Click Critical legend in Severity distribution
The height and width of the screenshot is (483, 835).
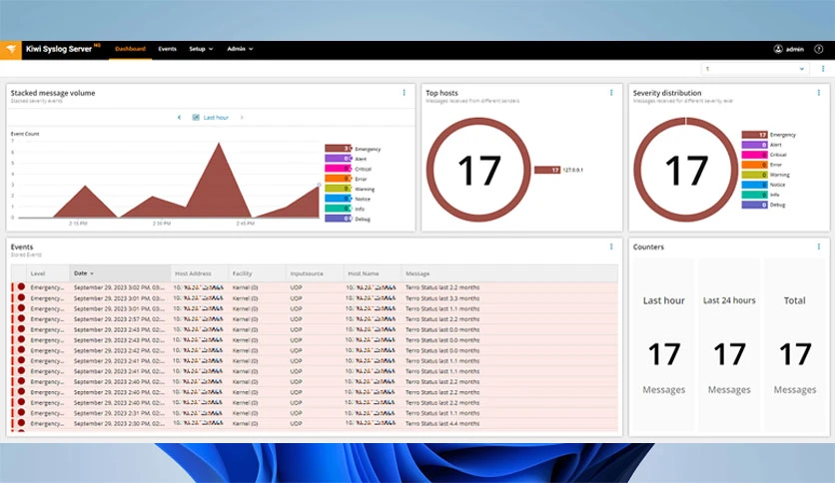[764, 155]
